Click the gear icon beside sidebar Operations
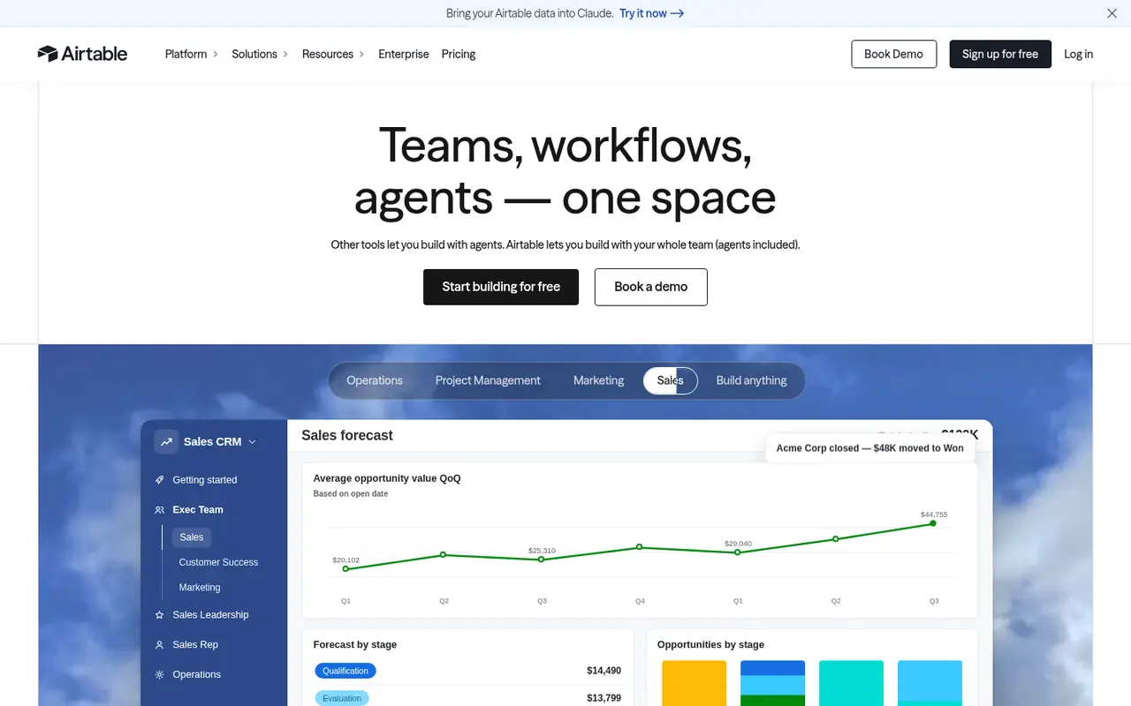The height and width of the screenshot is (706, 1131). coord(160,675)
